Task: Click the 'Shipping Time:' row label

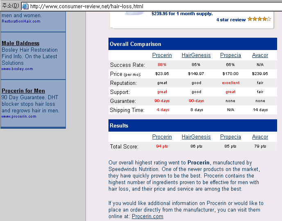Action: click(127, 110)
